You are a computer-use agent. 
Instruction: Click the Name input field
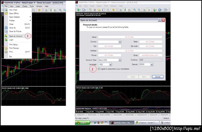(x=130, y=37)
